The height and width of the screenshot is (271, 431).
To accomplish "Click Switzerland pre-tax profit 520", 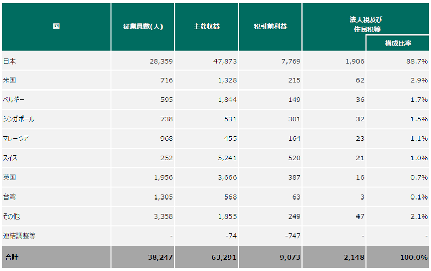I will (x=294, y=158).
